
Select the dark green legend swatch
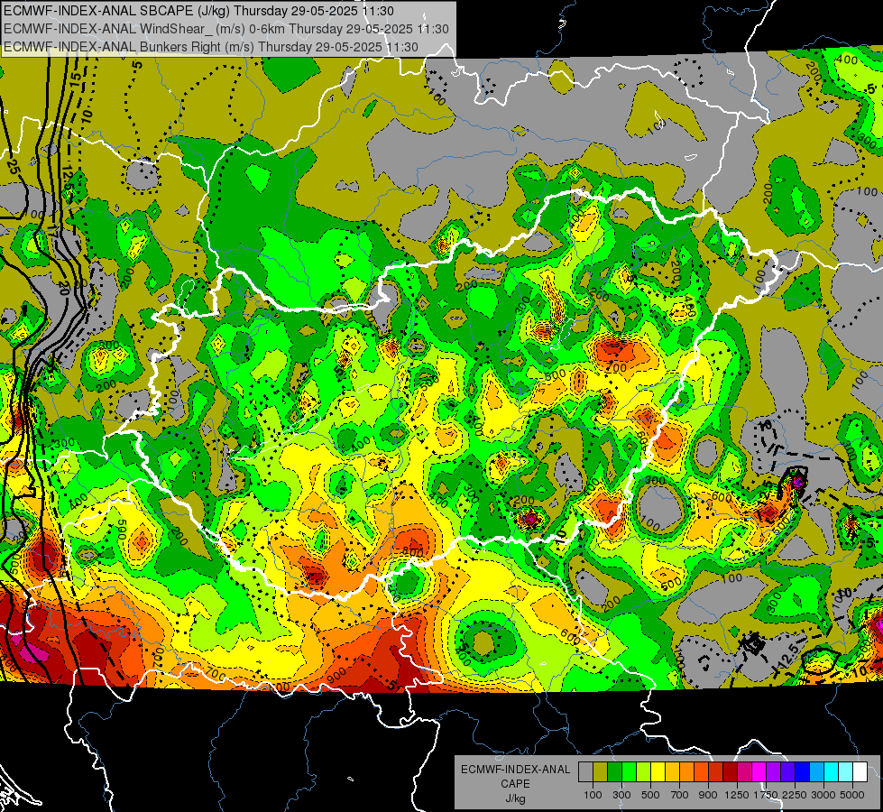click(614, 772)
